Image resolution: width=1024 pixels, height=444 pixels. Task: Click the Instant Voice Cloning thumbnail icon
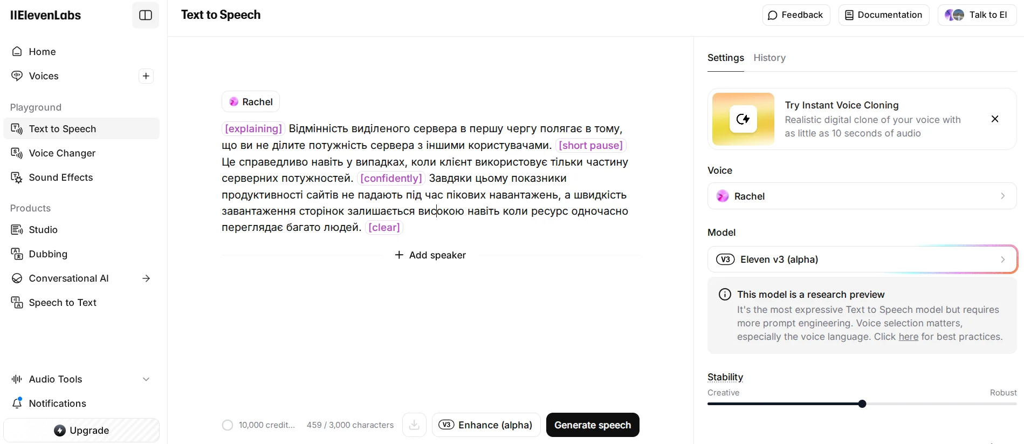[x=743, y=119]
